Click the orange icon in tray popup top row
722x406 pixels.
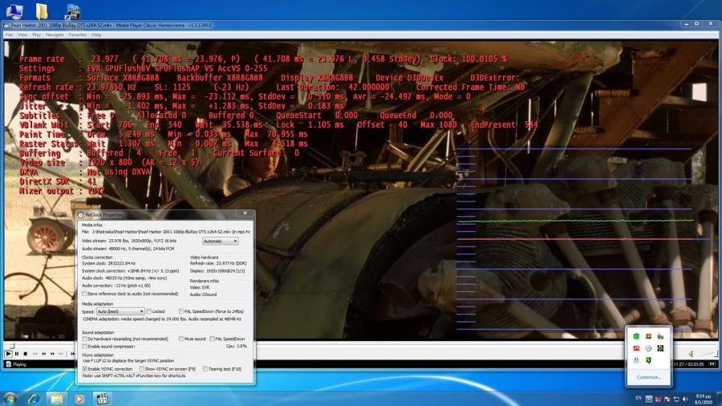point(648,336)
